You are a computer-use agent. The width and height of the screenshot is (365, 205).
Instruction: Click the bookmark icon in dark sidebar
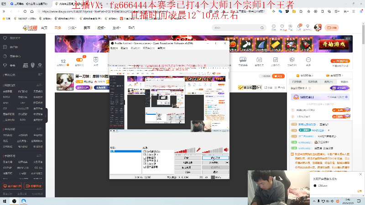pyautogui.click(x=5, y=47)
